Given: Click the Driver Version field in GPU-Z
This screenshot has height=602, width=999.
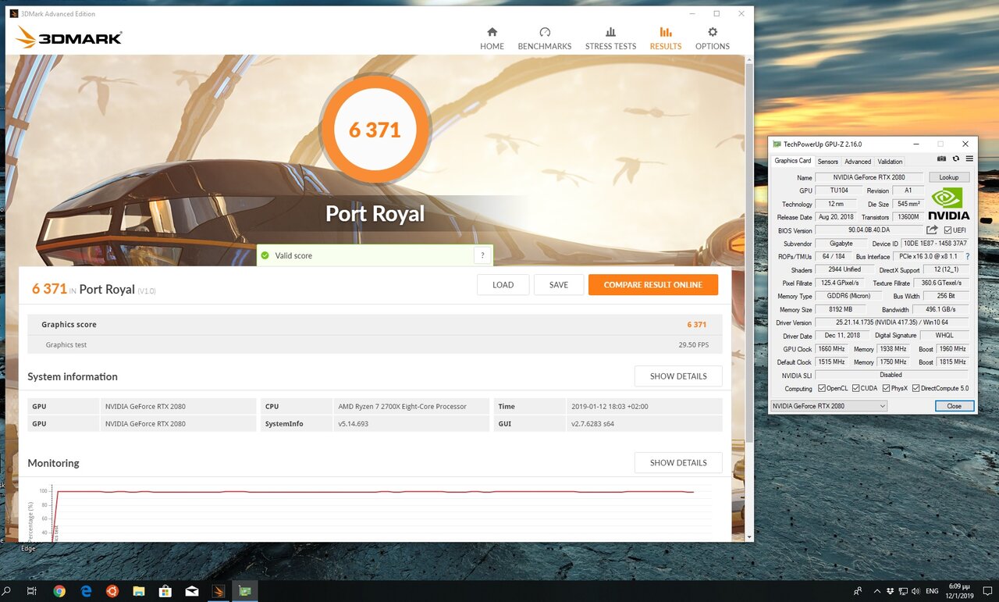Looking at the screenshot, I should 893,322.
